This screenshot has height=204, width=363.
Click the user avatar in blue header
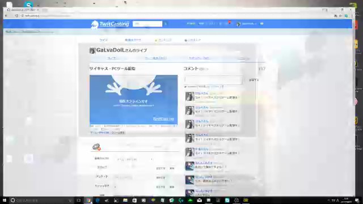(x=238, y=24)
